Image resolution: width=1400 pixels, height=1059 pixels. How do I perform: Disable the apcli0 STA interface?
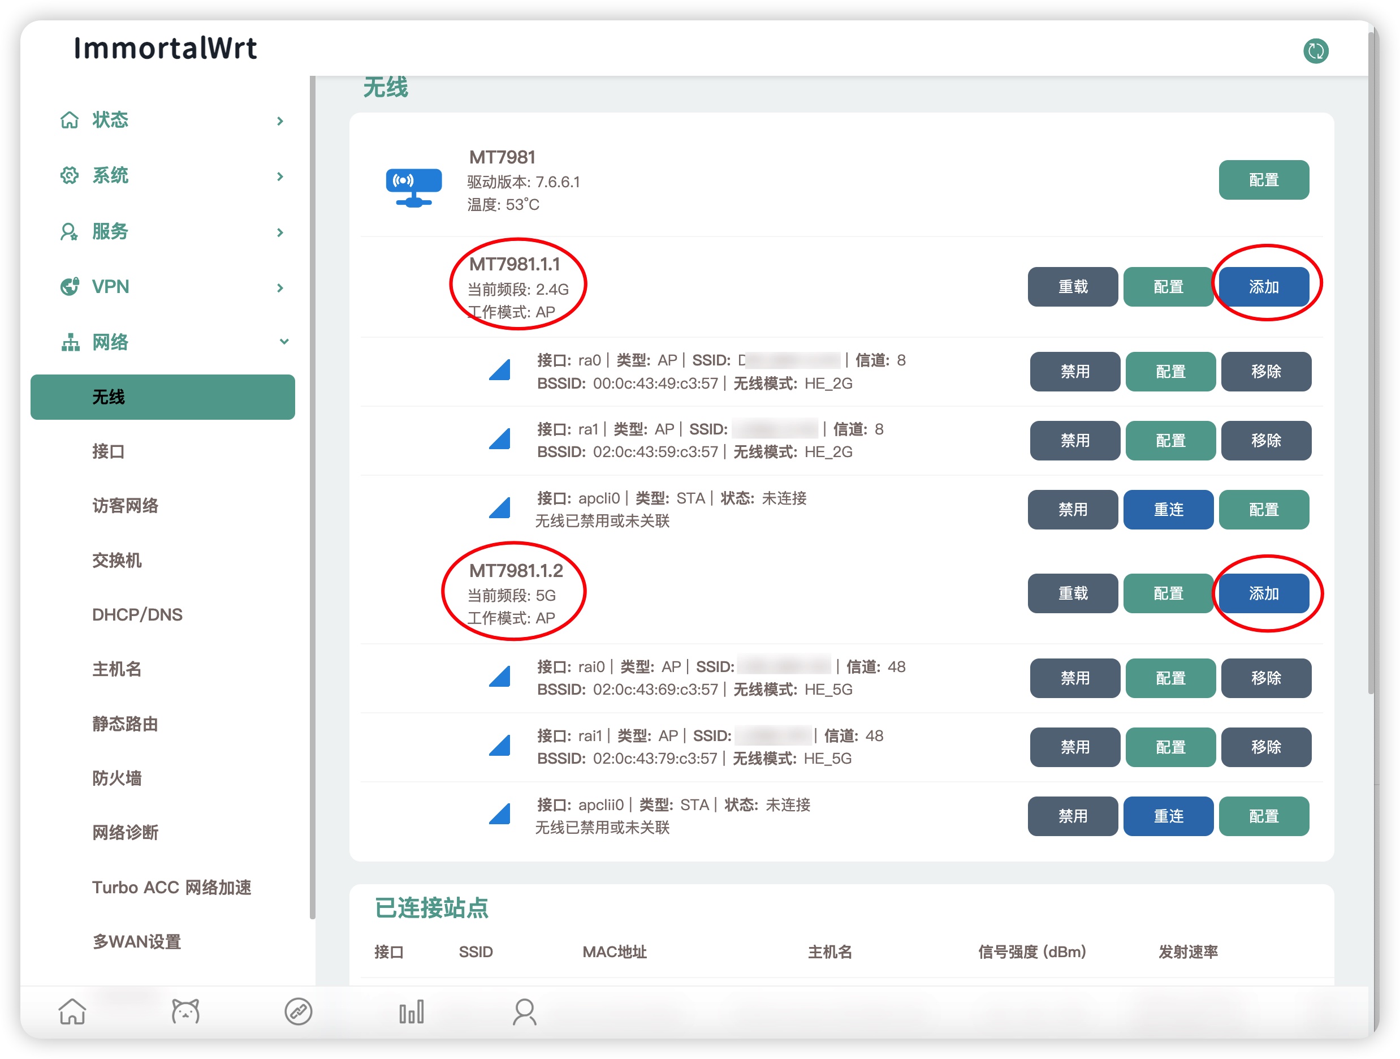coord(1072,509)
